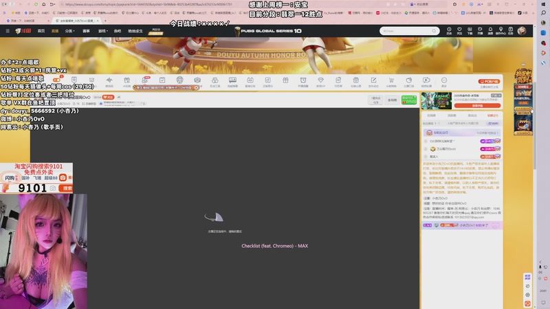Open the download client icon
550x309 pixels.
click(x=470, y=31)
